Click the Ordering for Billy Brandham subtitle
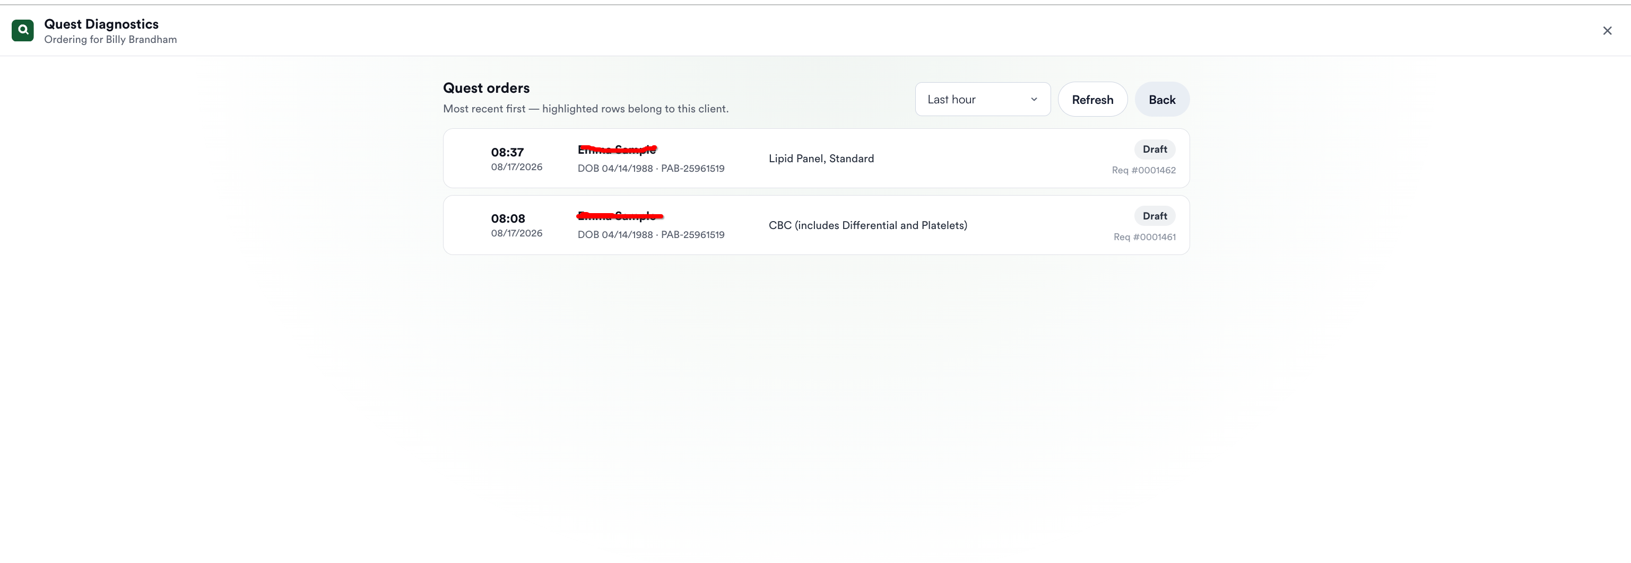This screenshot has height=563, width=1631. click(110, 39)
